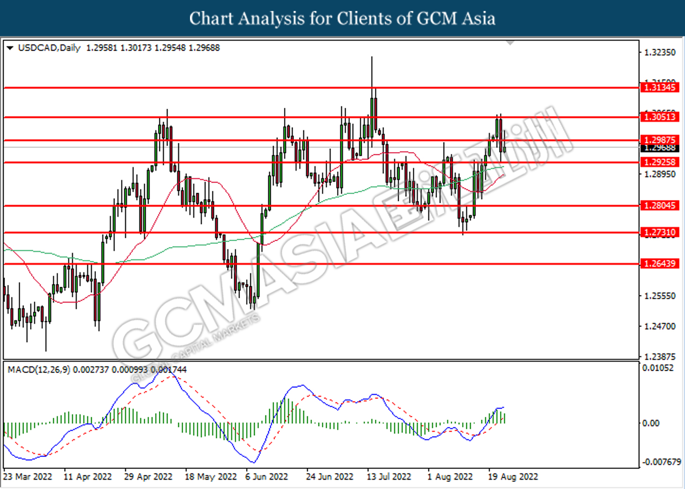Image resolution: width=685 pixels, height=489 pixels.
Task: Click the Chart Analysis for Clients header title
Action: click(342, 19)
